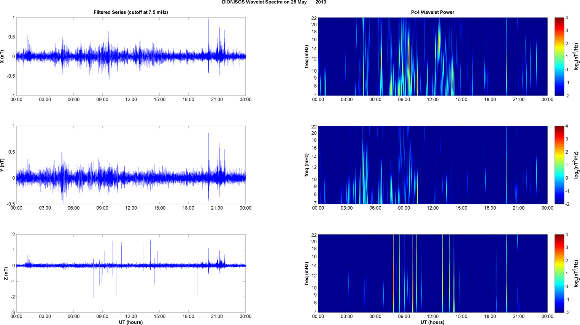This screenshot has width=580, height=325.
Task: Click the "06:00" tick below the top wavelet spectrogram
Action: [x=375, y=100]
